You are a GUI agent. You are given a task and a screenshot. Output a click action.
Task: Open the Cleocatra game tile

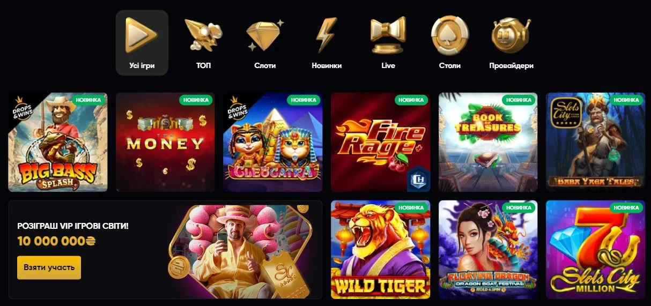[x=273, y=142]
